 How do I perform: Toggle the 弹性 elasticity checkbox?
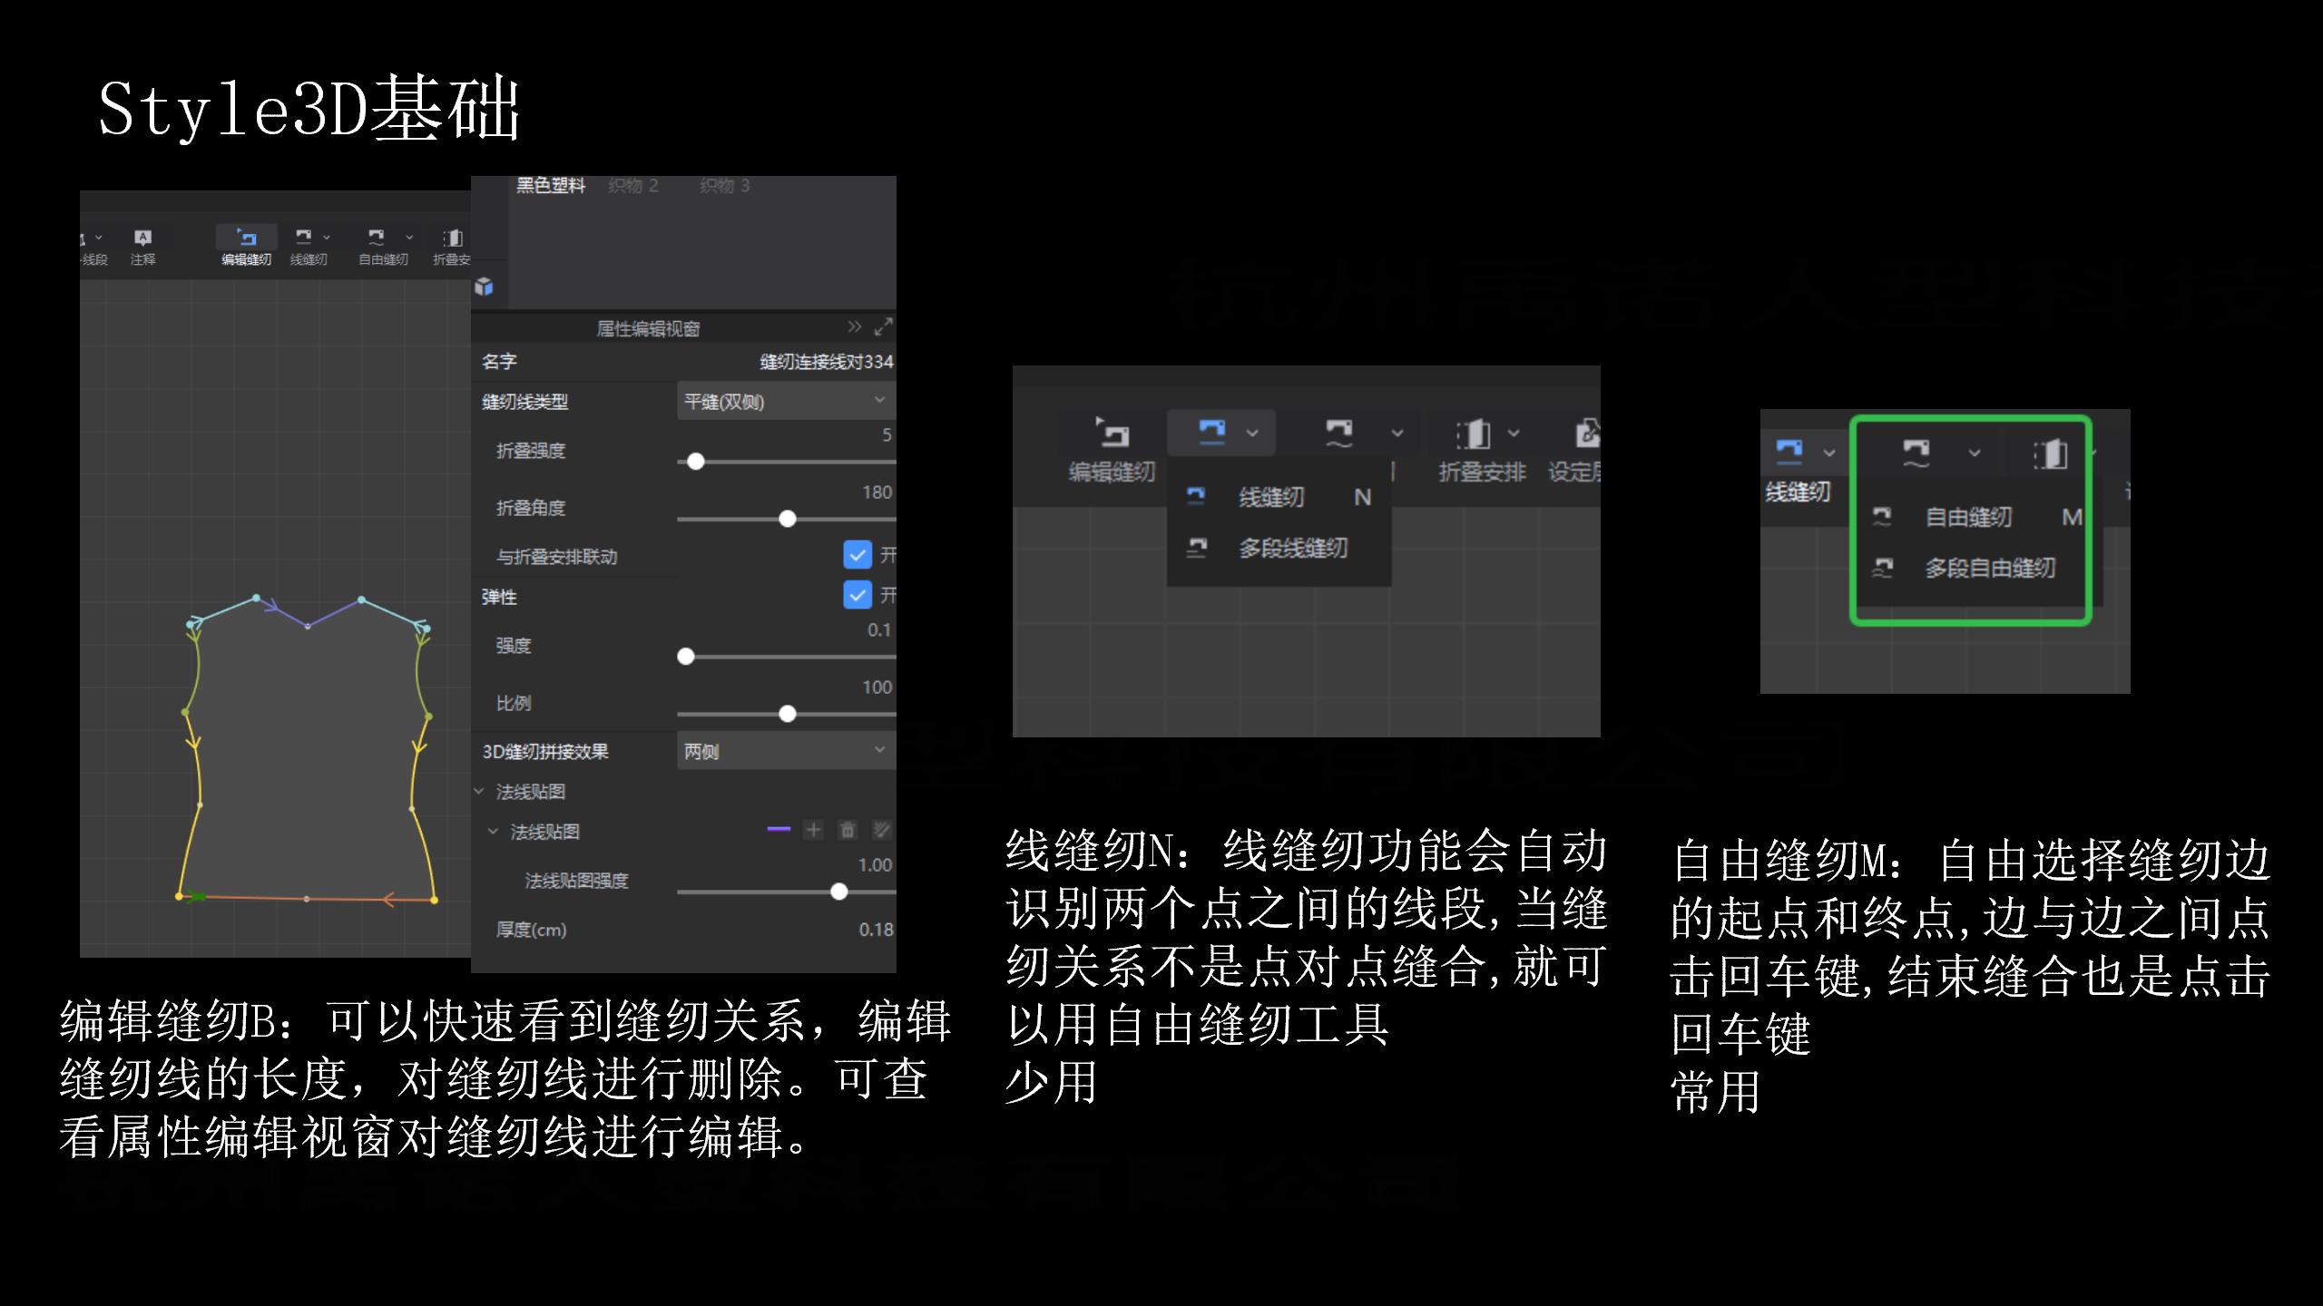click(858, 595)
